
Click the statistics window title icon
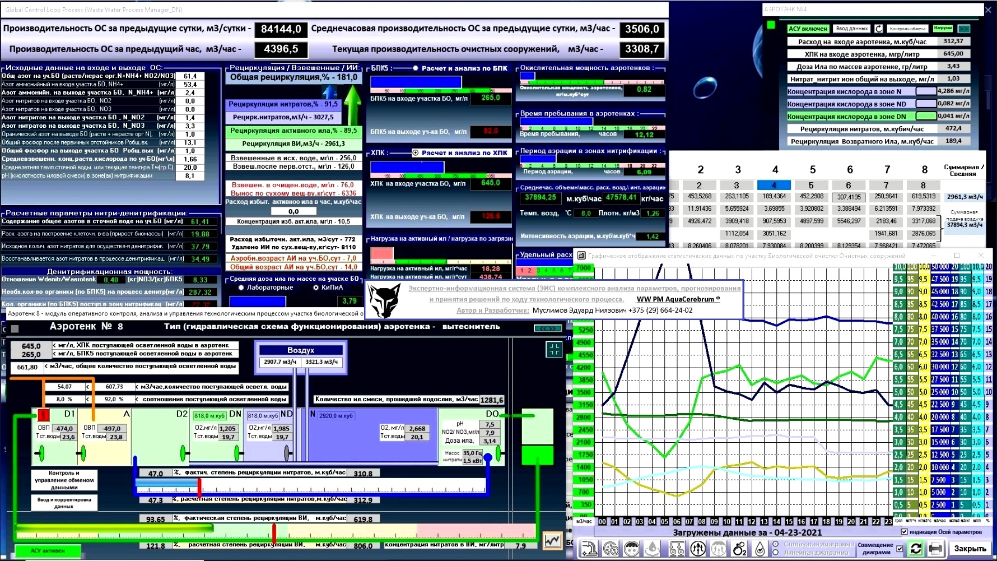tap(581, 256)
